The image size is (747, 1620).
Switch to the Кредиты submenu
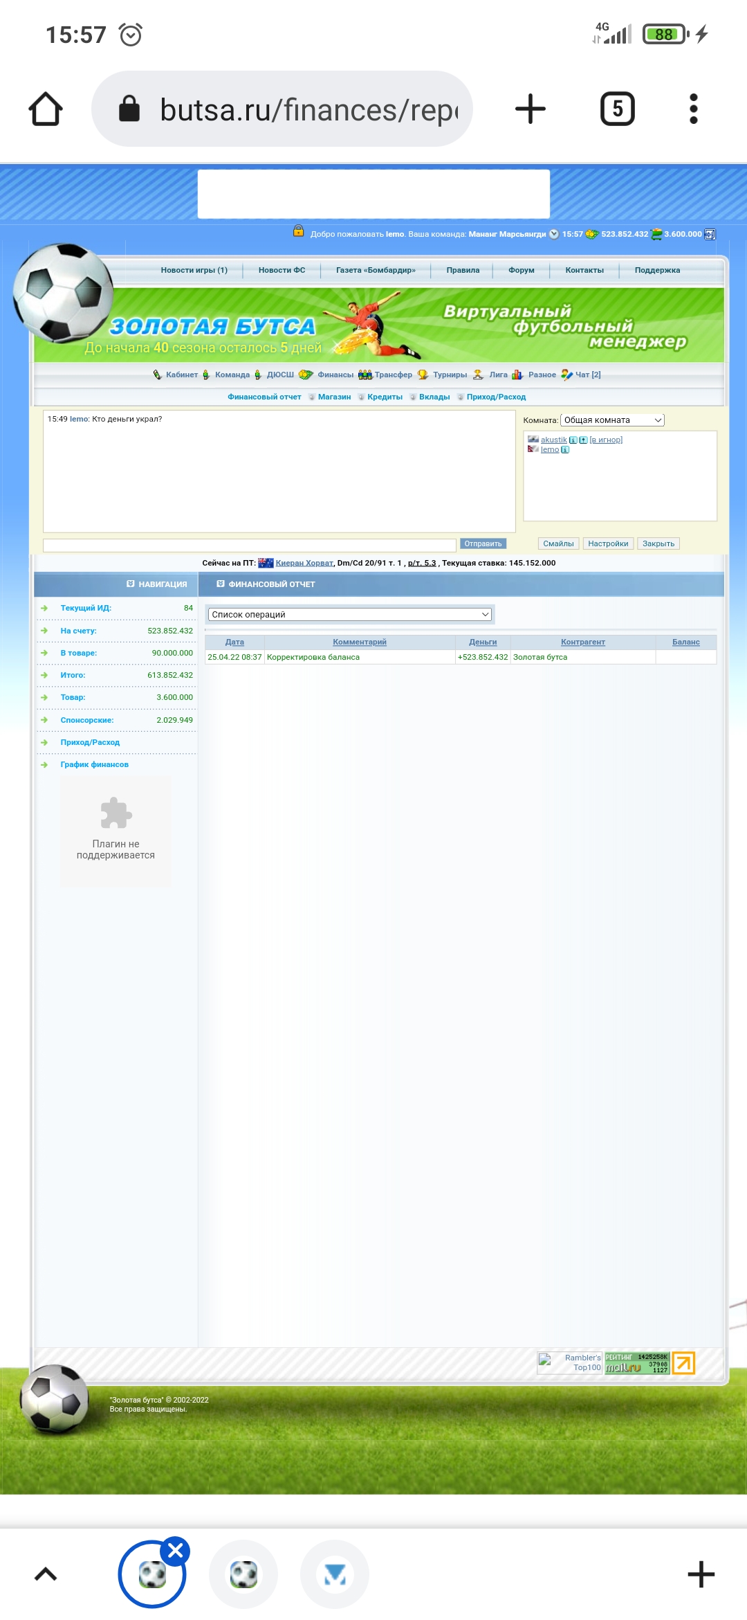click(385, 397)
